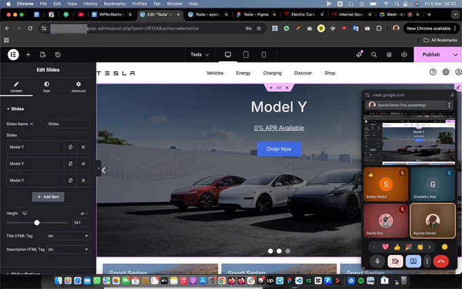Open the Title HTML Tag dropdown
This screenshot has width=462, height=289.
[x=68, y=236]
